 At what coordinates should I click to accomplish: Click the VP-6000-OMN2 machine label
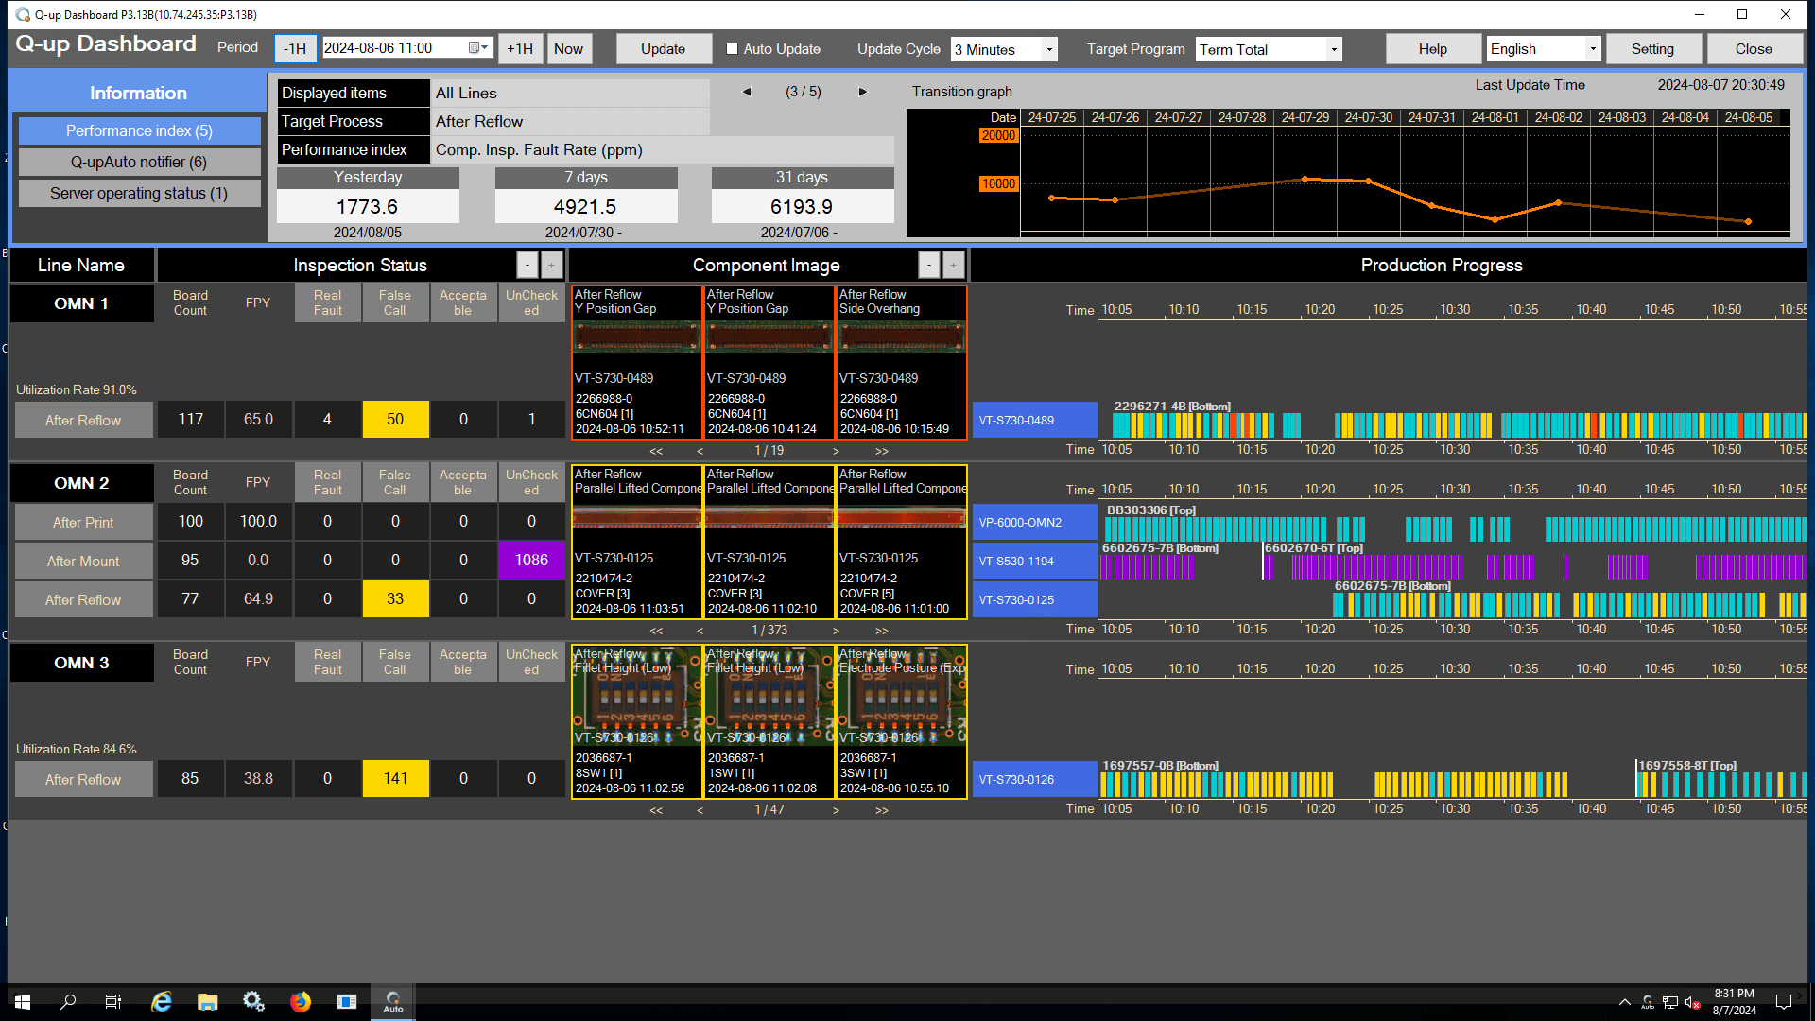(1035, 522)
